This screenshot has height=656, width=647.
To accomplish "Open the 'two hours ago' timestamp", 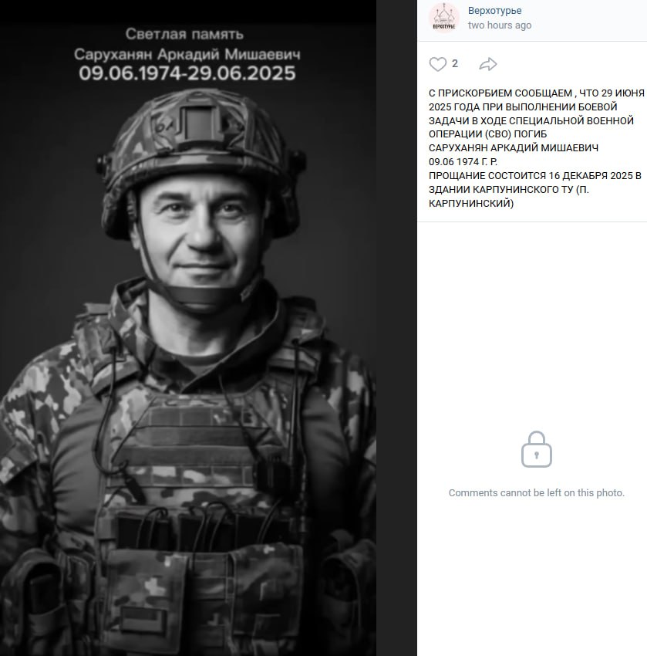I will tap(500, 25).
